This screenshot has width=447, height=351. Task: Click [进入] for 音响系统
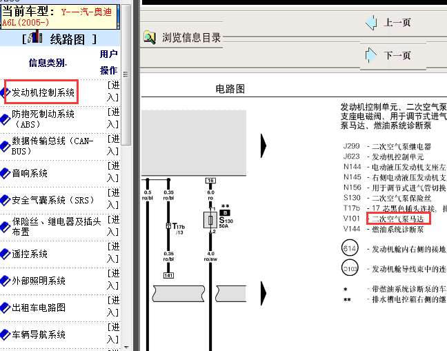113,172
